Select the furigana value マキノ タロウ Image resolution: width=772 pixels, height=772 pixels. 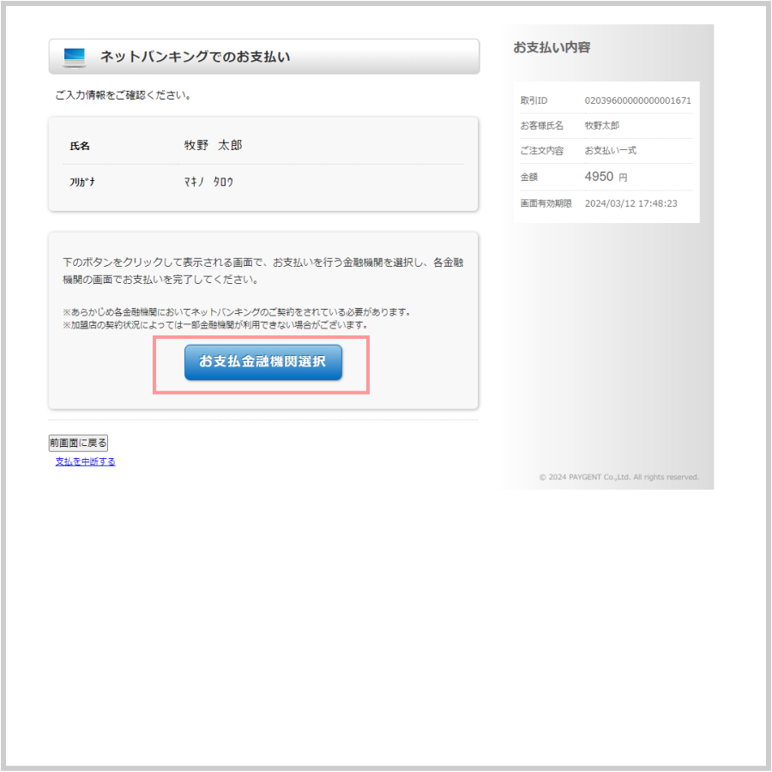(x=208, y=182)
